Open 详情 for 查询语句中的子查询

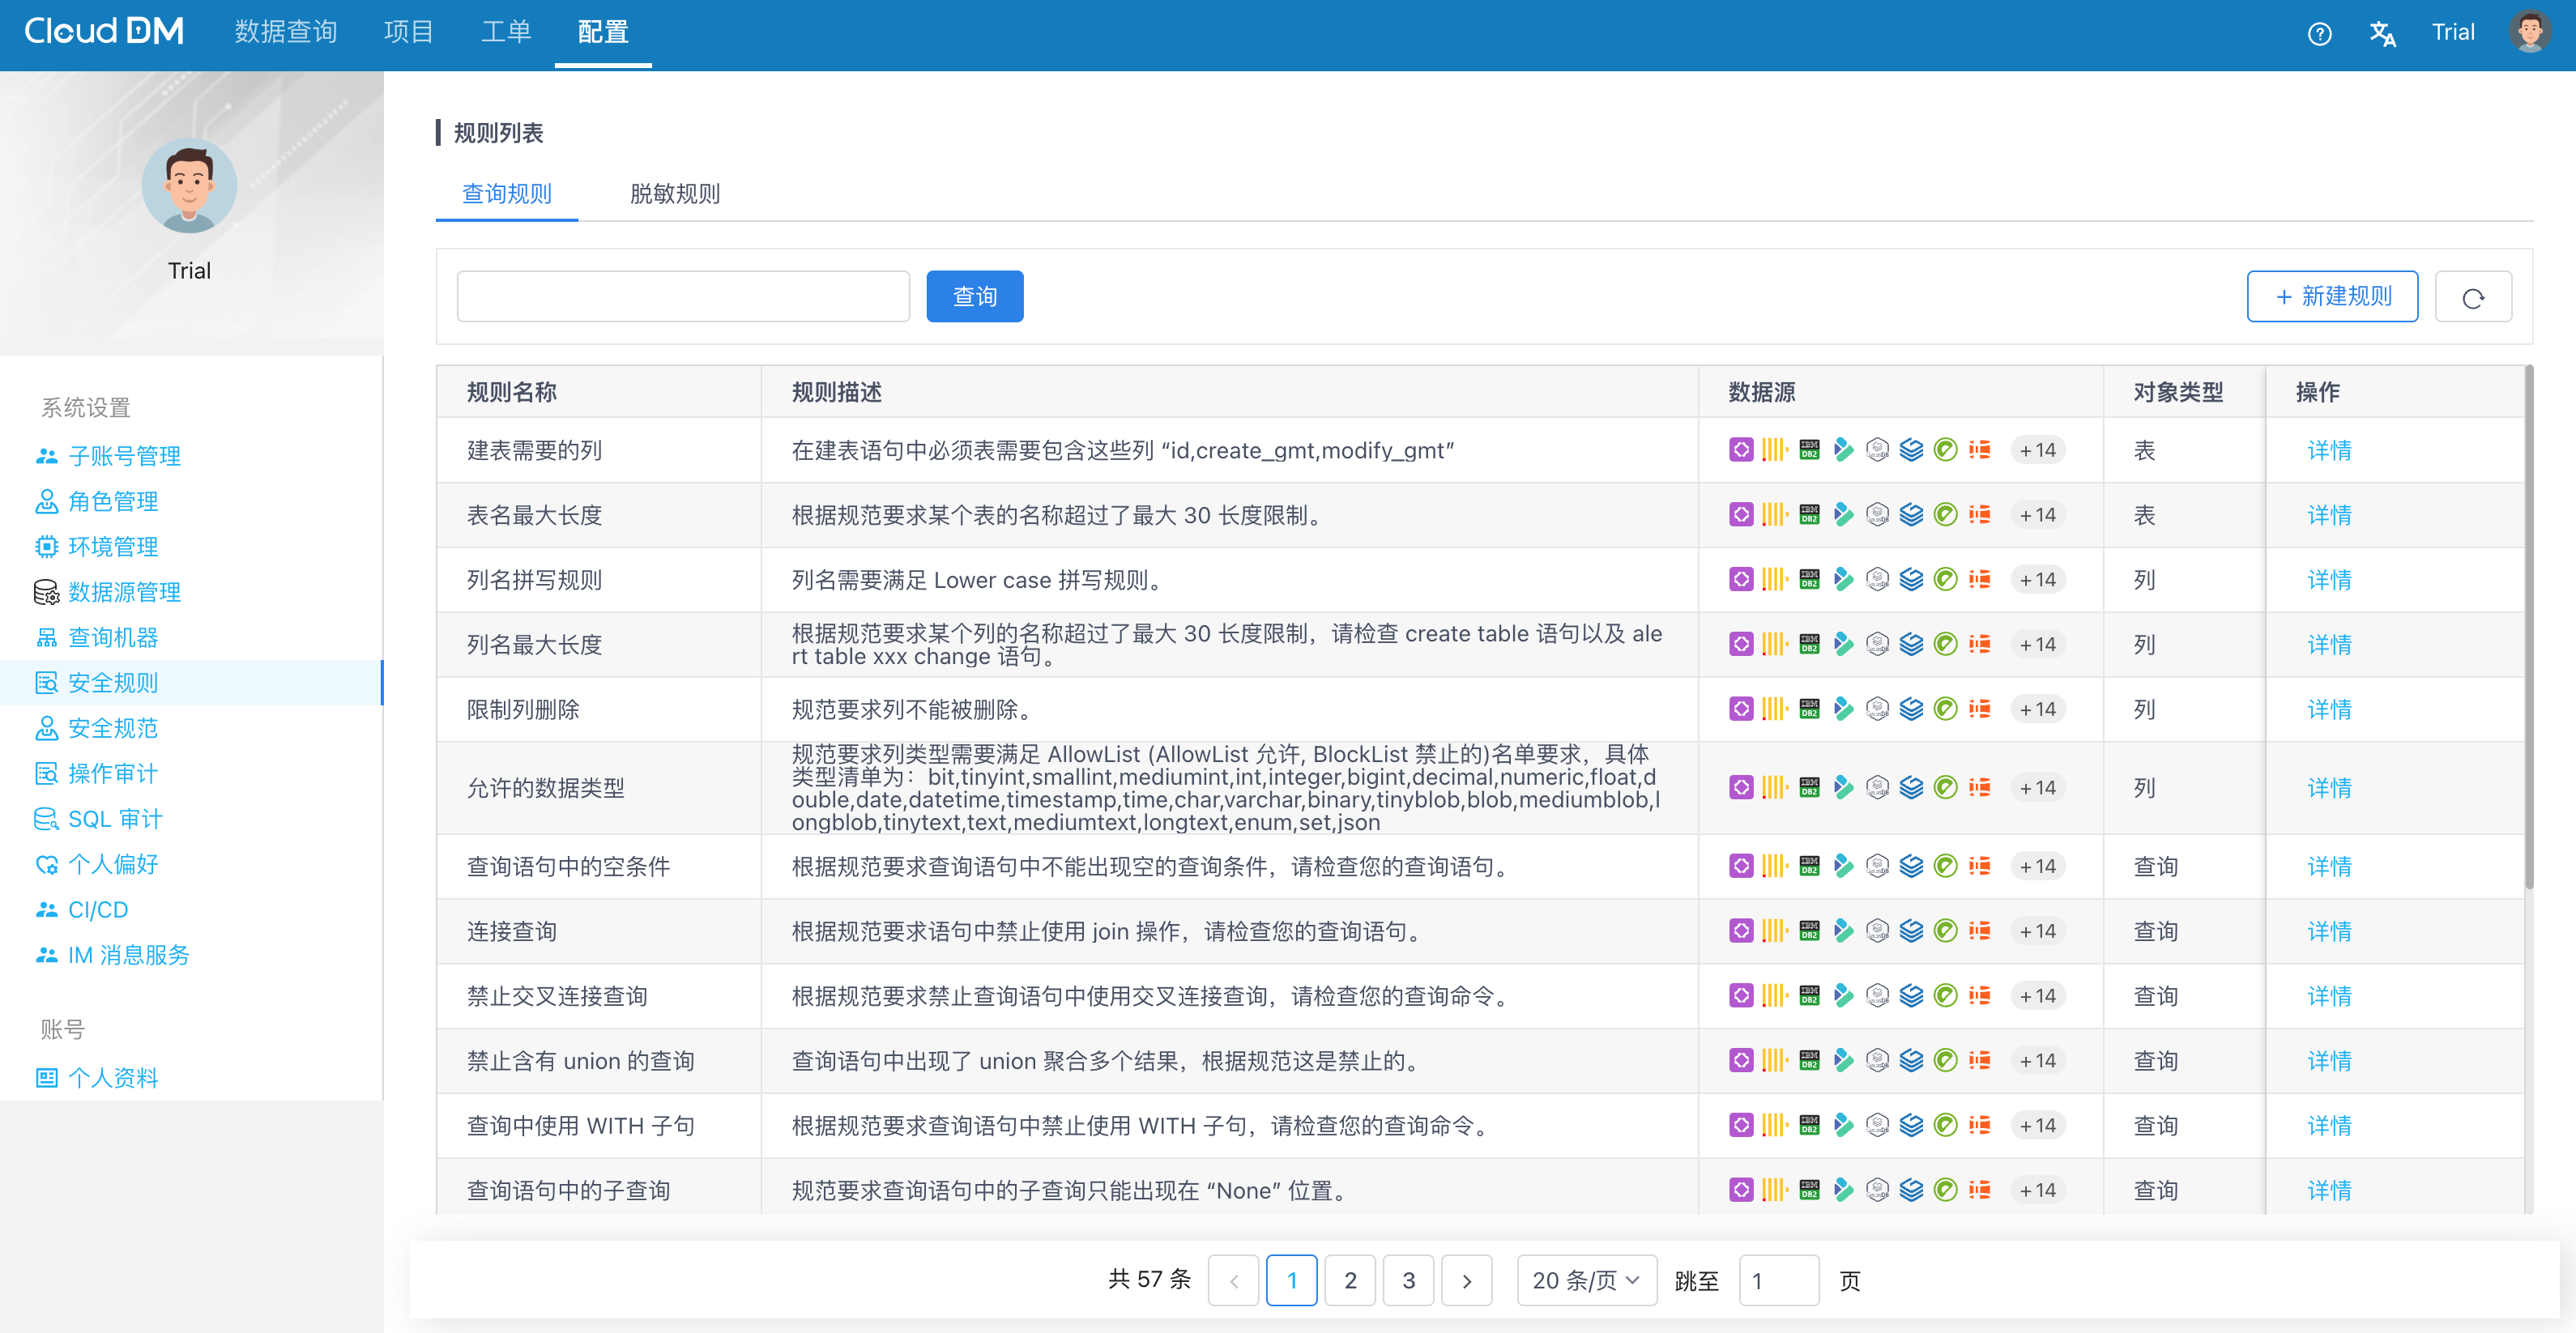pyautogui.click(x=2329, y=1191)
